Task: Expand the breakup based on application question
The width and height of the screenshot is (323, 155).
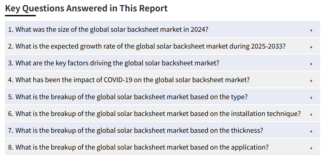Action: 163,147
